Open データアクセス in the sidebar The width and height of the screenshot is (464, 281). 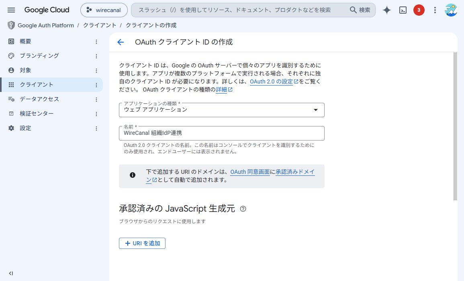tap(52, 100)
